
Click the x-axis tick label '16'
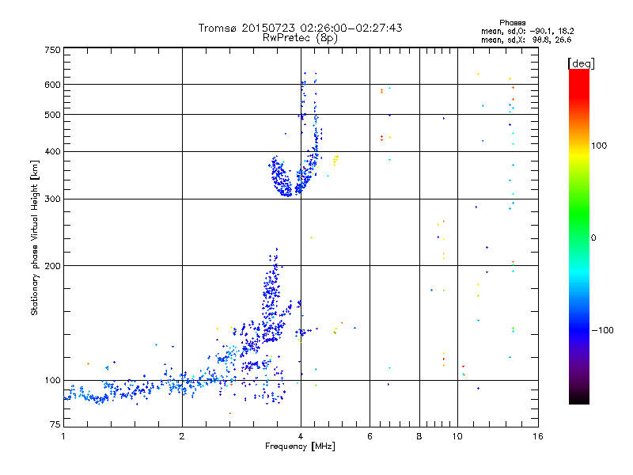tap(538, 436)
